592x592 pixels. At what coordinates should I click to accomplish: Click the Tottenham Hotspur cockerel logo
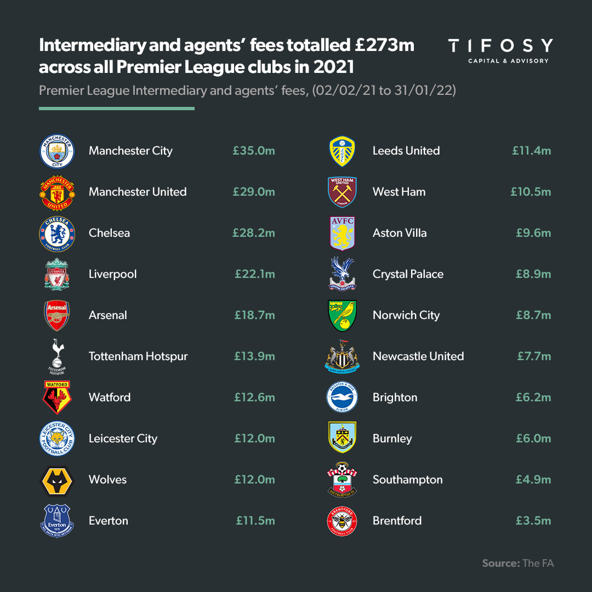point(57,356)
